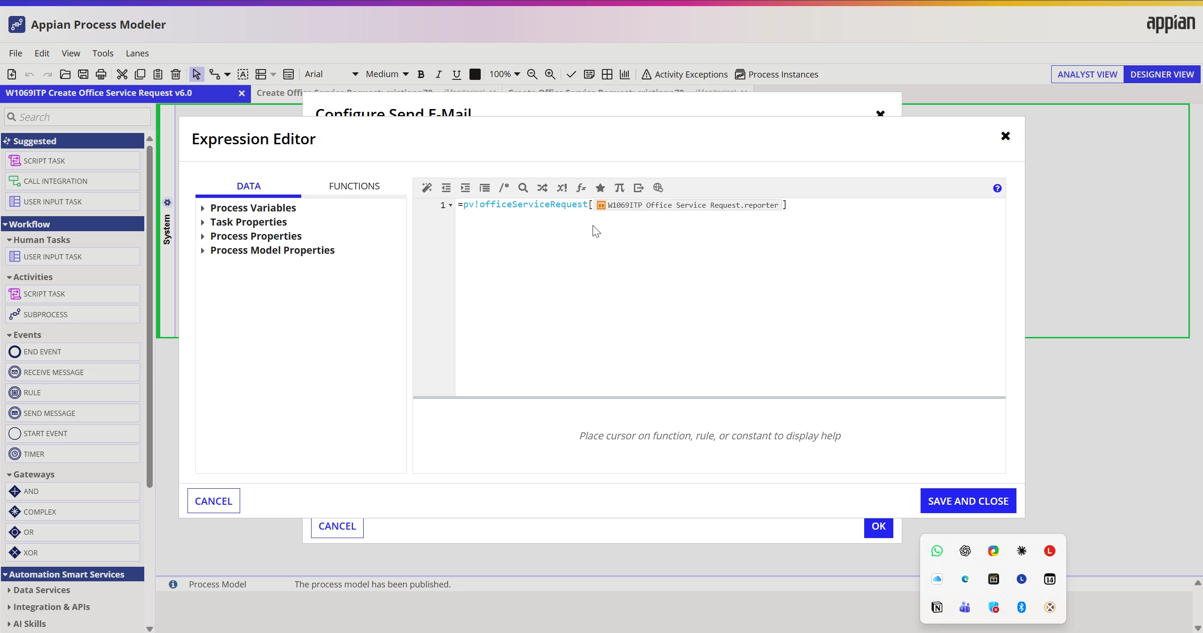Click the fx function icon
Screen dimensions: 1203x633
coord(581,188)
